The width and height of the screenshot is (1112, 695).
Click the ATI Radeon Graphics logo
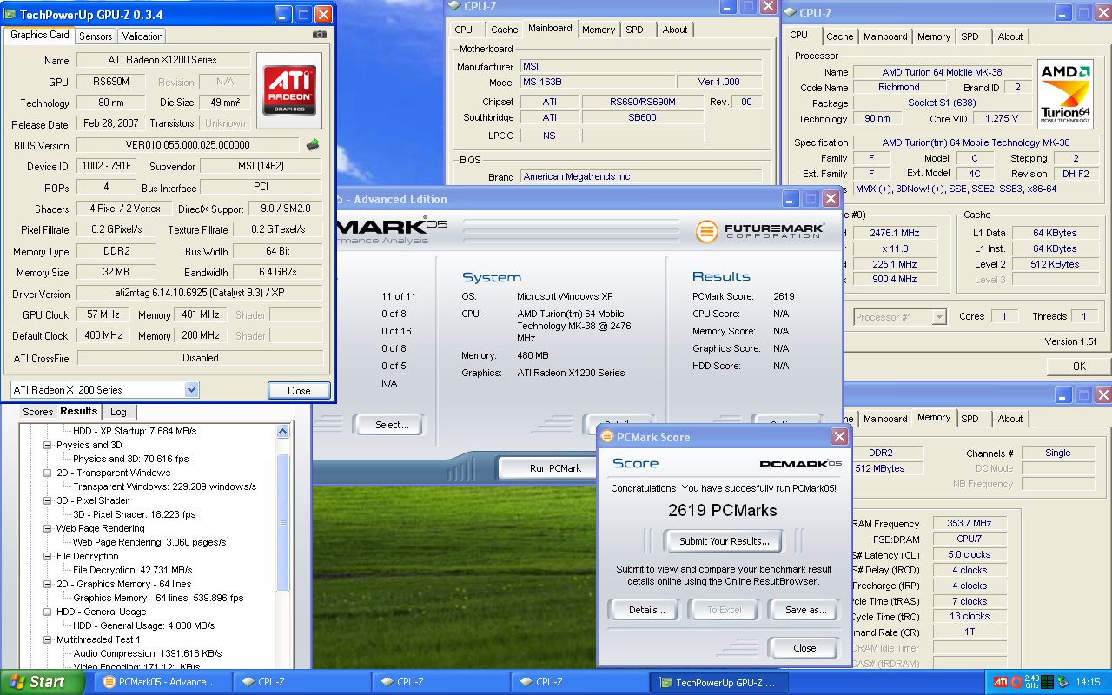(289, 89)
